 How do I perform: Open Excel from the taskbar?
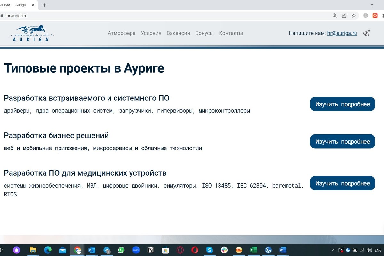pyautogui.click(x=253, y=250)
